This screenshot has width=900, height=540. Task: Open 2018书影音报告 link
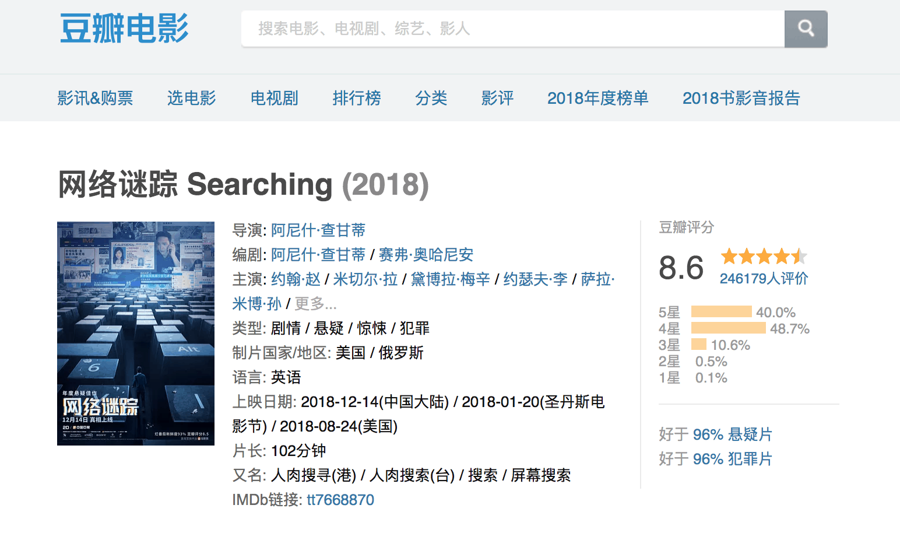coord(741,98)
